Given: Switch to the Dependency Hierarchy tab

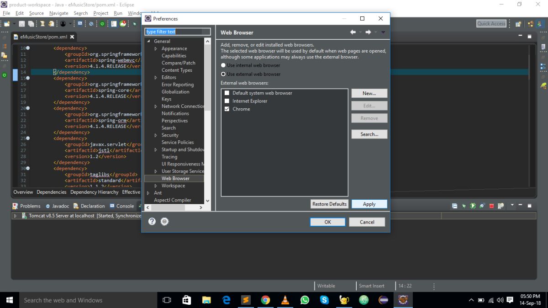Looking at the screenshot, I should tap(95, 192).
